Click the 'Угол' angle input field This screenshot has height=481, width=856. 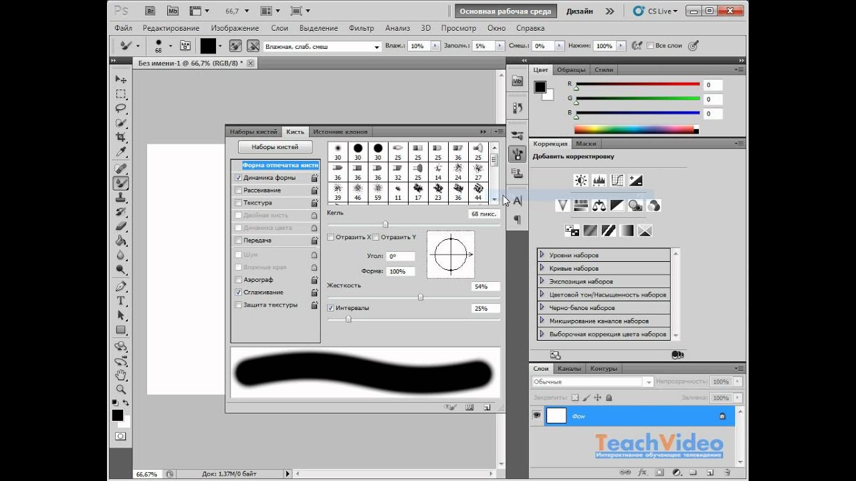point(401,256)
